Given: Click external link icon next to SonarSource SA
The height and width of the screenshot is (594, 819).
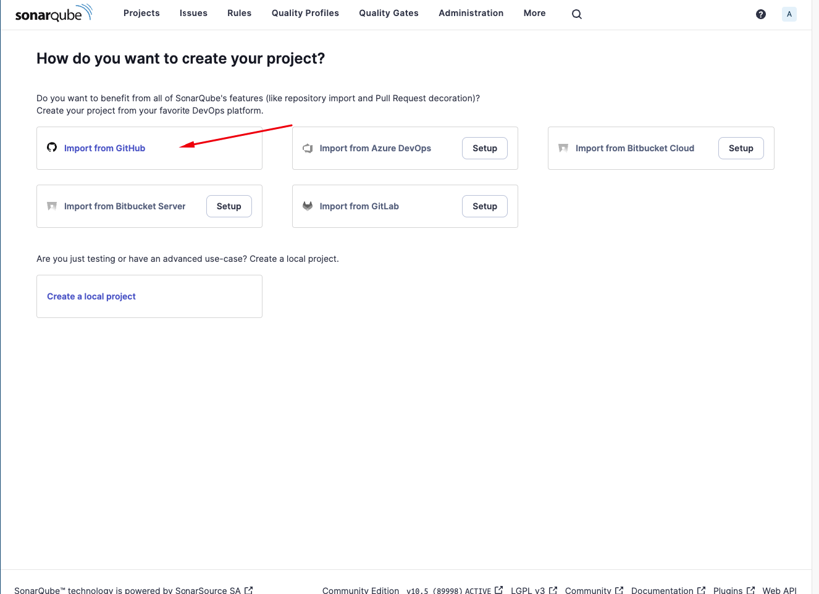Looking at the screenshot, I should pos(249,590).
